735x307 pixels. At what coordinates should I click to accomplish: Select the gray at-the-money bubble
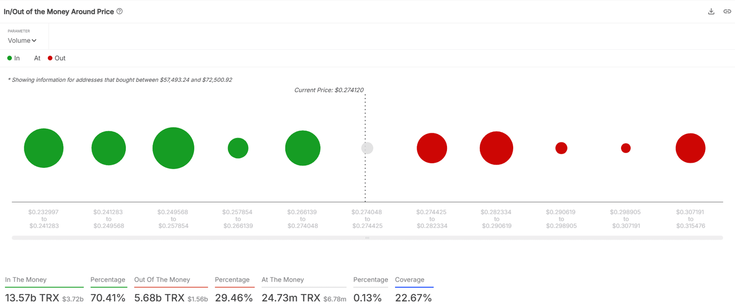pyautogui.click(x=367, y=148)
